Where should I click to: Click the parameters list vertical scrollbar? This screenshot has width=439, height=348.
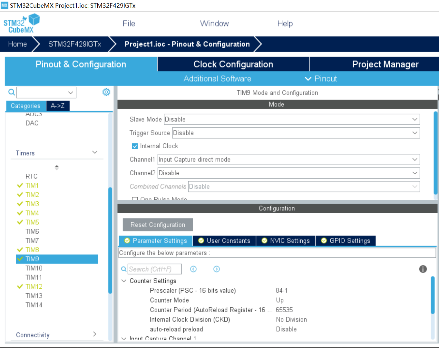pos(433,295)
